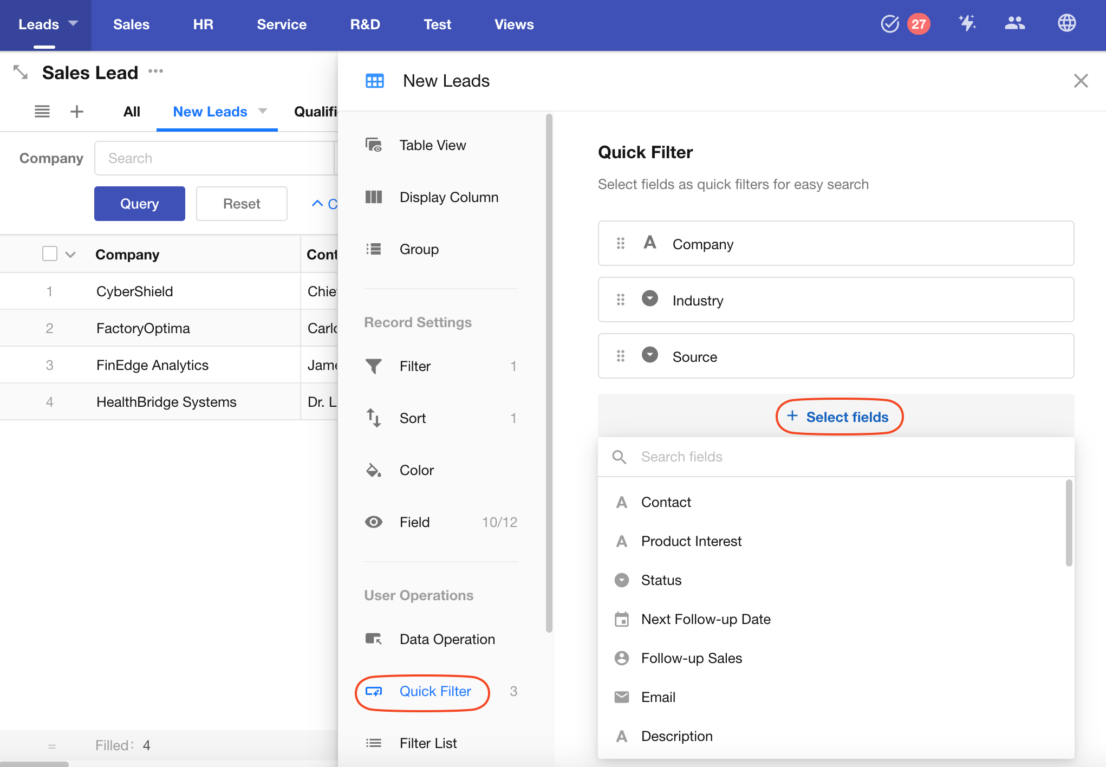Screen dimensions: 1106x767
Task: Open the Color record setting
Action: pos(417,470)
